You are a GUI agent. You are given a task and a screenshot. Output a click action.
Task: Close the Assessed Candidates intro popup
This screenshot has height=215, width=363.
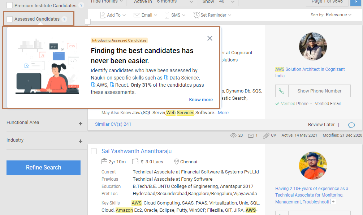coord(210,38)
